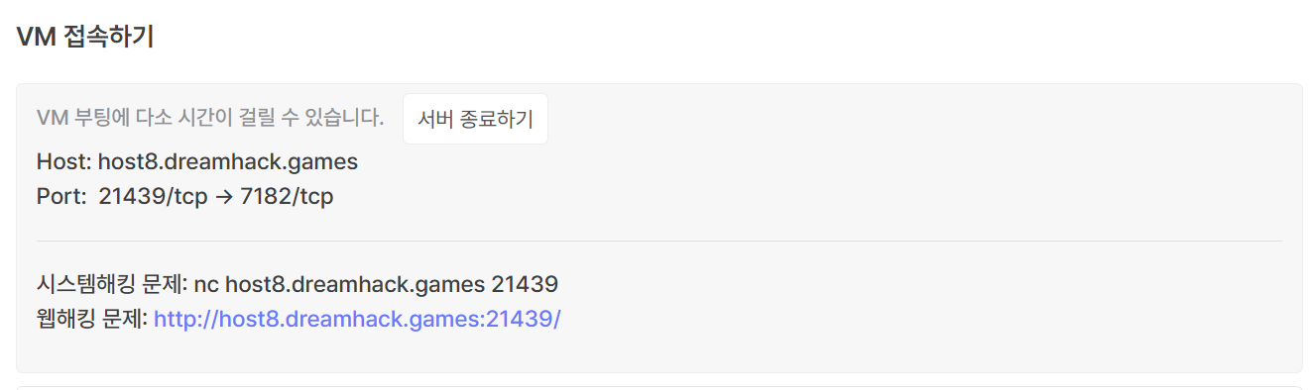
Task: Click host8.dreamhack.games in the nc command
Action: pyautogui.click(x=355, y=285)
